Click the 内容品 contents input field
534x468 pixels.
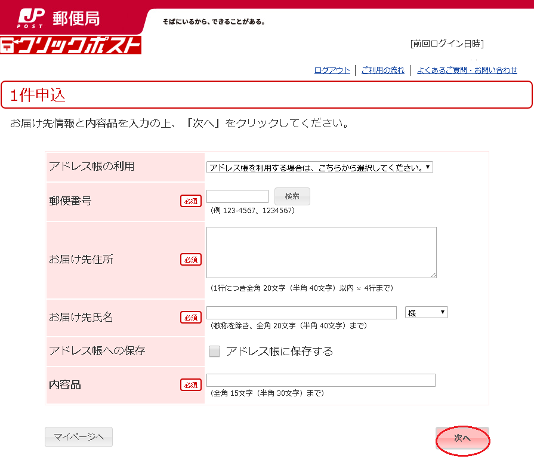[x=320, y=380]
